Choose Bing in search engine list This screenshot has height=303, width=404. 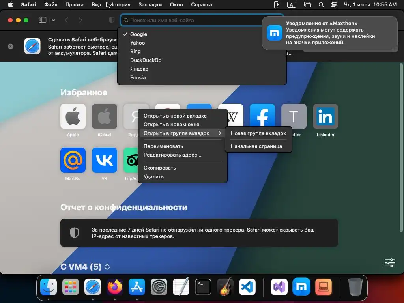click(202, 52)
